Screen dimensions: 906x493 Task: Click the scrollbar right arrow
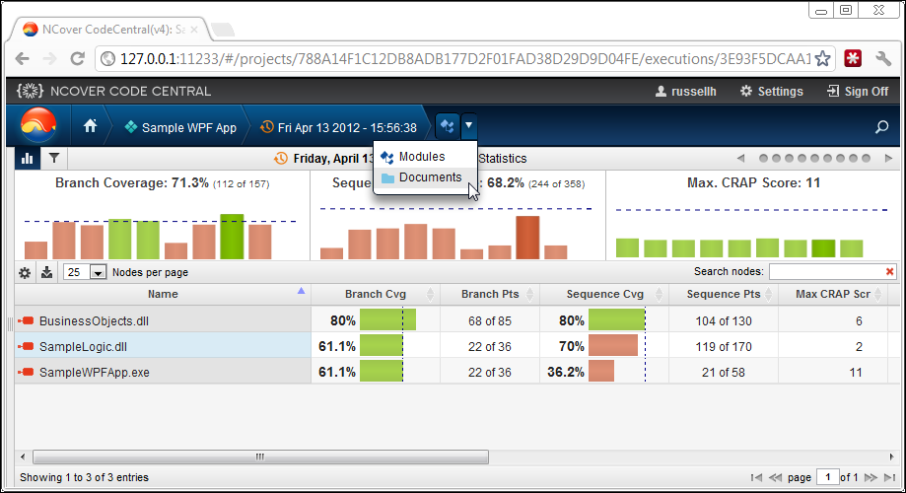click(x=891, y=458)
